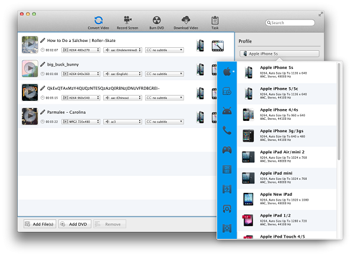Play the Parmalee - Carolina thumbnail
The width and height of the screenshot is (354, 256).
30,116
